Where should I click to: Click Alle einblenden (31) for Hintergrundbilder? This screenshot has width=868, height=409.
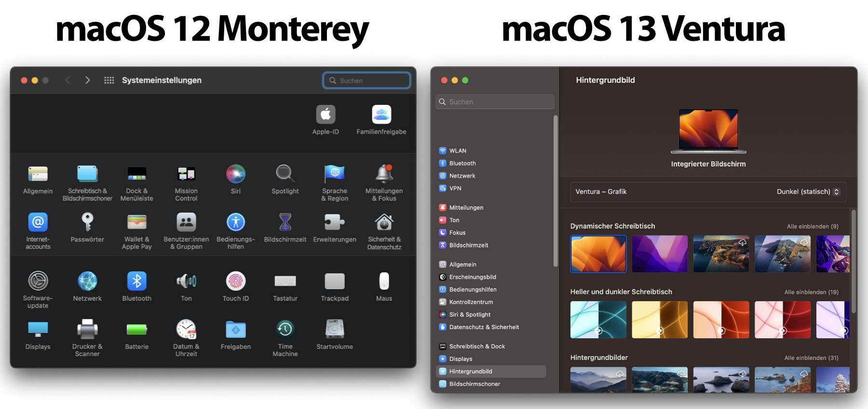tap(811, 358)
